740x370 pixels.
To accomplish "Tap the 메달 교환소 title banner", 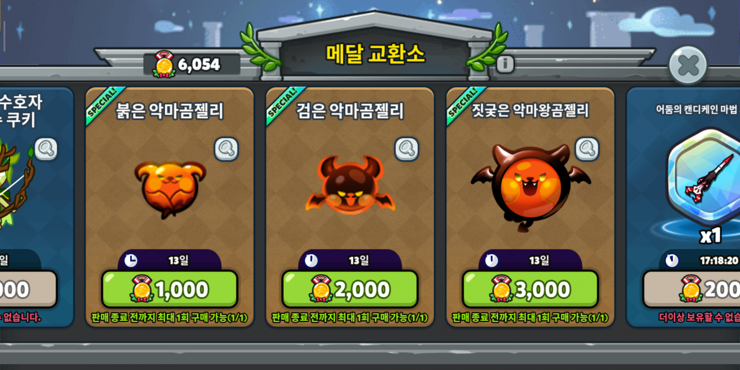I will (x=375, y=54).
